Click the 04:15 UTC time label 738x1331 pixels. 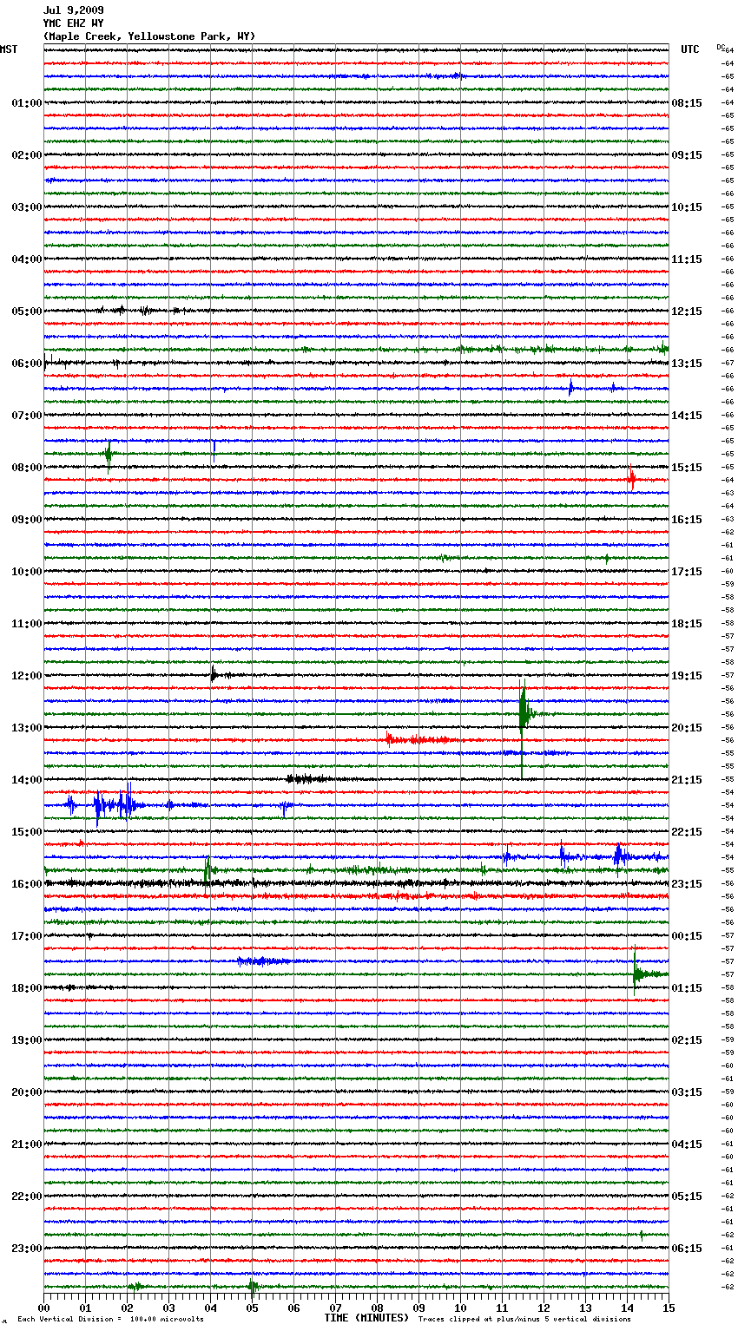[687, 1144]
